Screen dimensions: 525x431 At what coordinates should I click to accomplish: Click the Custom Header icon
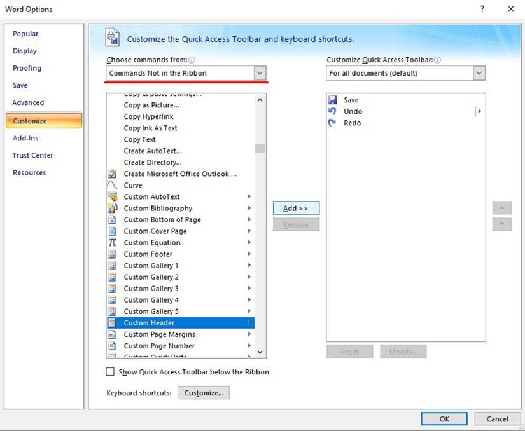(112, 323)
